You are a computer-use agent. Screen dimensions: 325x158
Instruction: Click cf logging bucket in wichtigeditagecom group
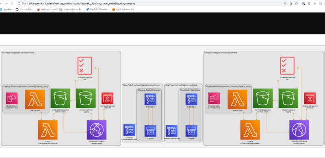click(x=86, y=98)
